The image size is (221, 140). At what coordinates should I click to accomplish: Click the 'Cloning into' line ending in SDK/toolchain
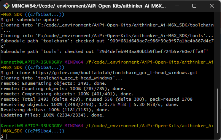click(x=107, y=28)
